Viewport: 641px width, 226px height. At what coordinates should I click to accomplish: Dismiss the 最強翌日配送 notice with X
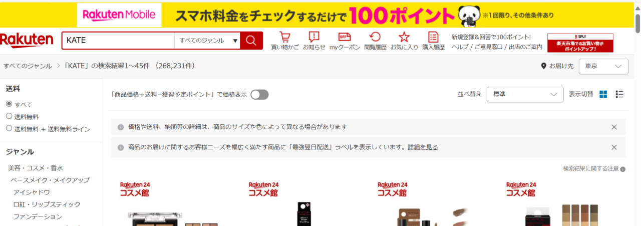coord(614,147)
